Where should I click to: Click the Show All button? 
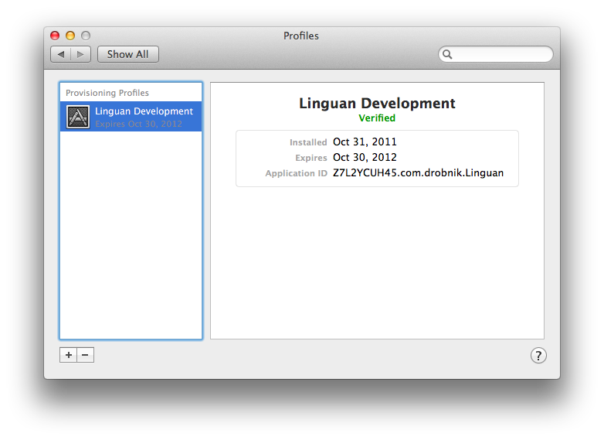pos(128,54)
